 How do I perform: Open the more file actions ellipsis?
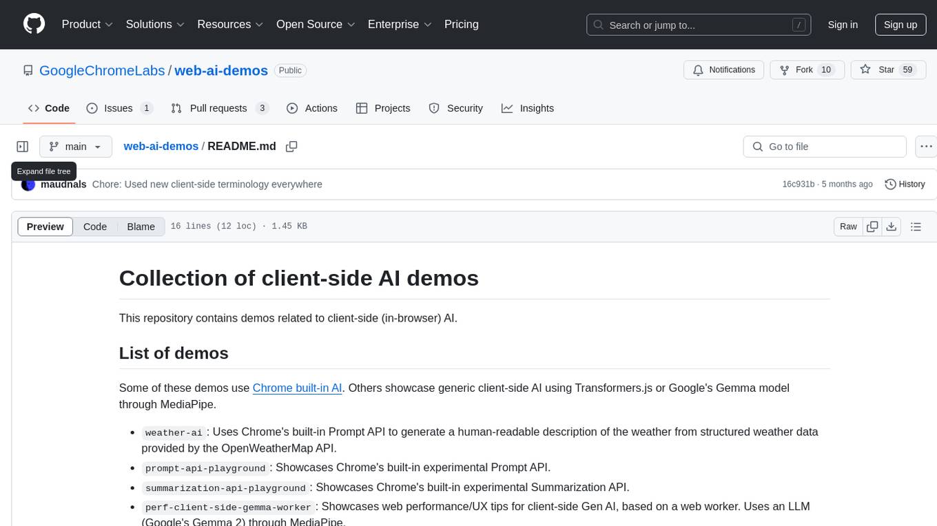tap(926, 147)
